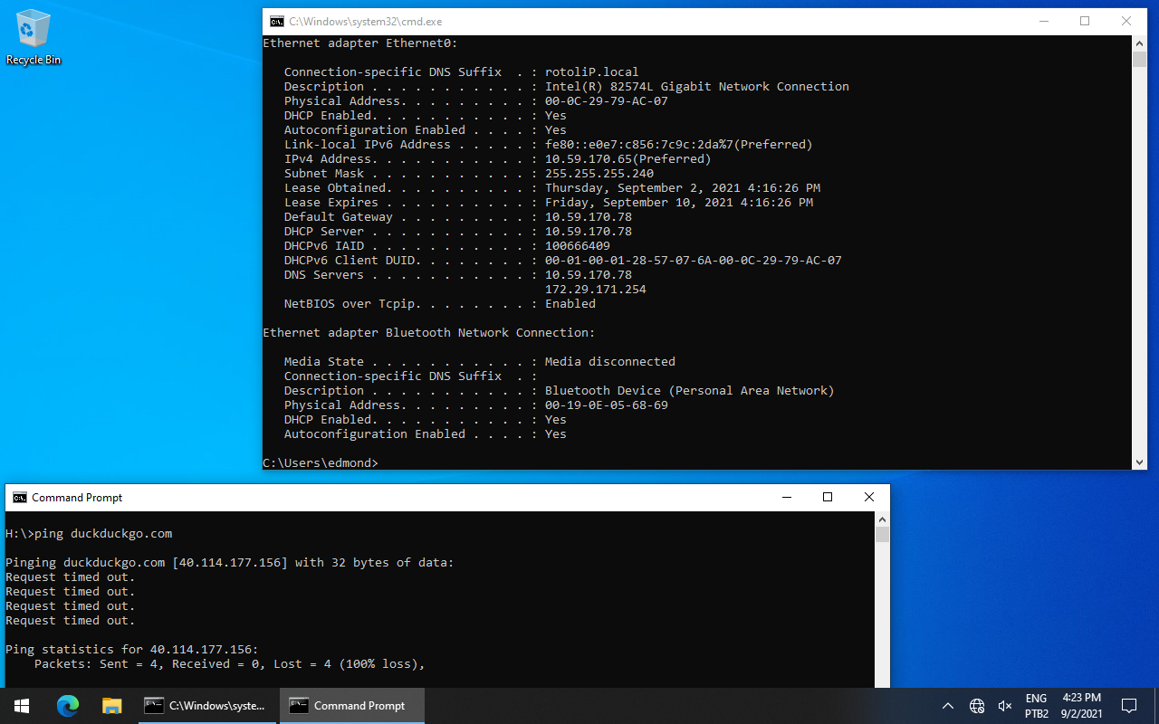Screen dimensions: 1159x724
Task: Open the Action Center notification icon
Action: coord(1128,705)
